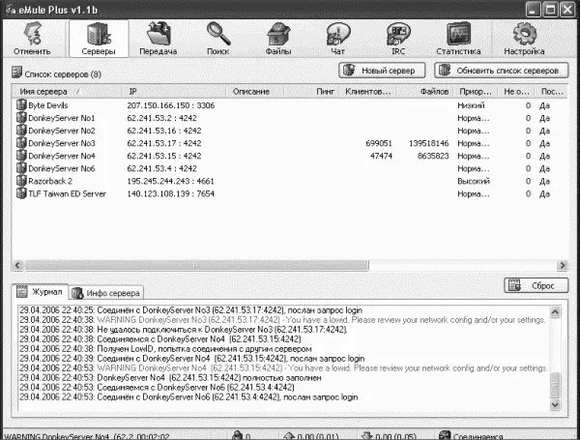
Task: Sort by the Пинг column header
Action: coord(313,92)
